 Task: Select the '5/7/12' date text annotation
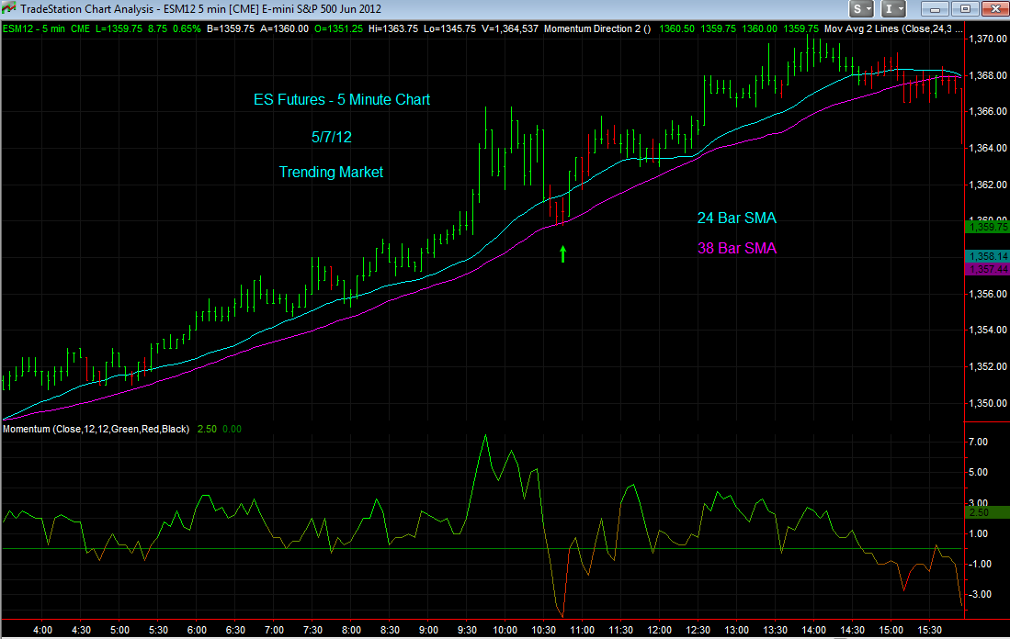coord(332,137)
